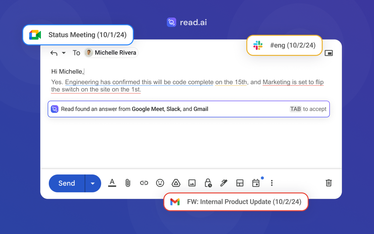Open the emoji picker smiley icon
Viewport: 374px width, 234px height.
pyautogui.click(x=160, y=183)
